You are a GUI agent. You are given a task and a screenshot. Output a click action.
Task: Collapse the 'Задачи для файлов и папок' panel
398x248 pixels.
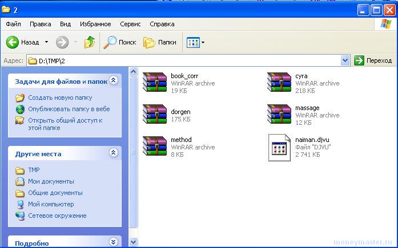click(x=113, y=81)
